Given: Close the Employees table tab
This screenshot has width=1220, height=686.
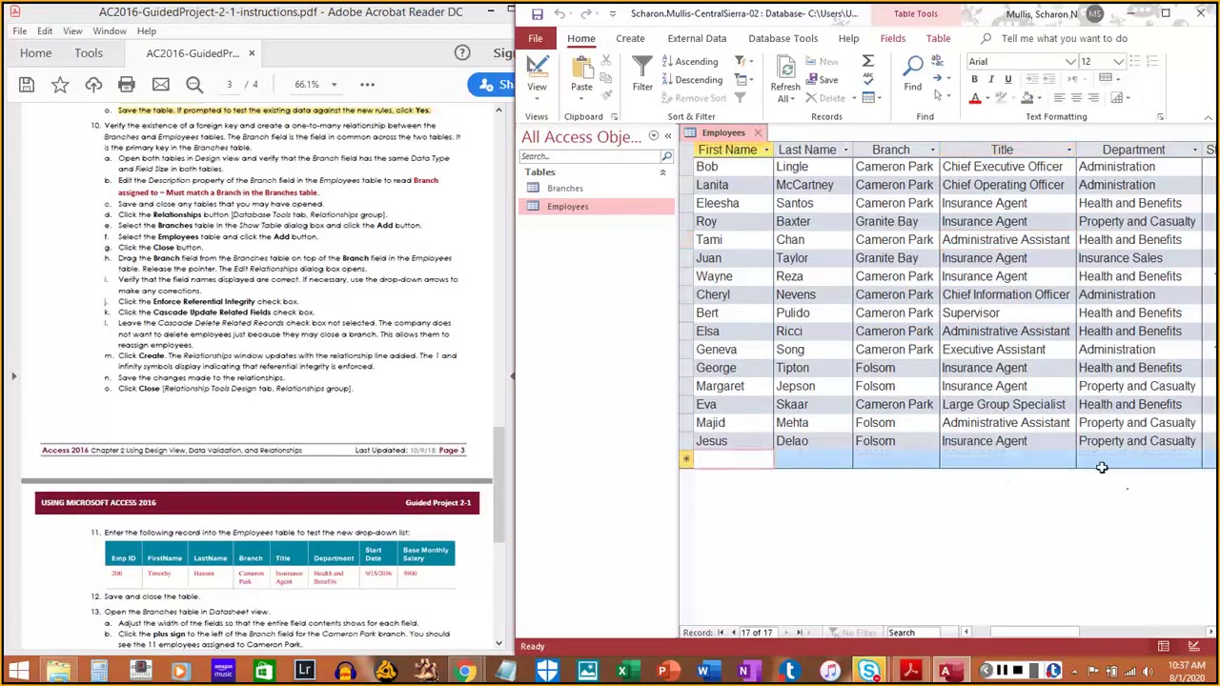Looking at the screenshot, I should [758, 133].
